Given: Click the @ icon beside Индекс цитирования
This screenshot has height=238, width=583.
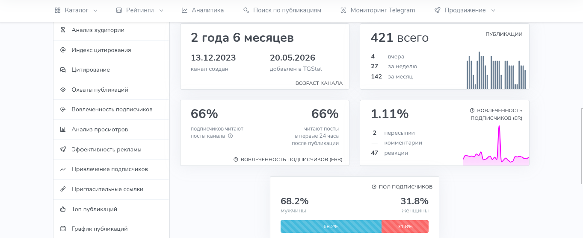Looking at the screenshot, I should point(63,50).
